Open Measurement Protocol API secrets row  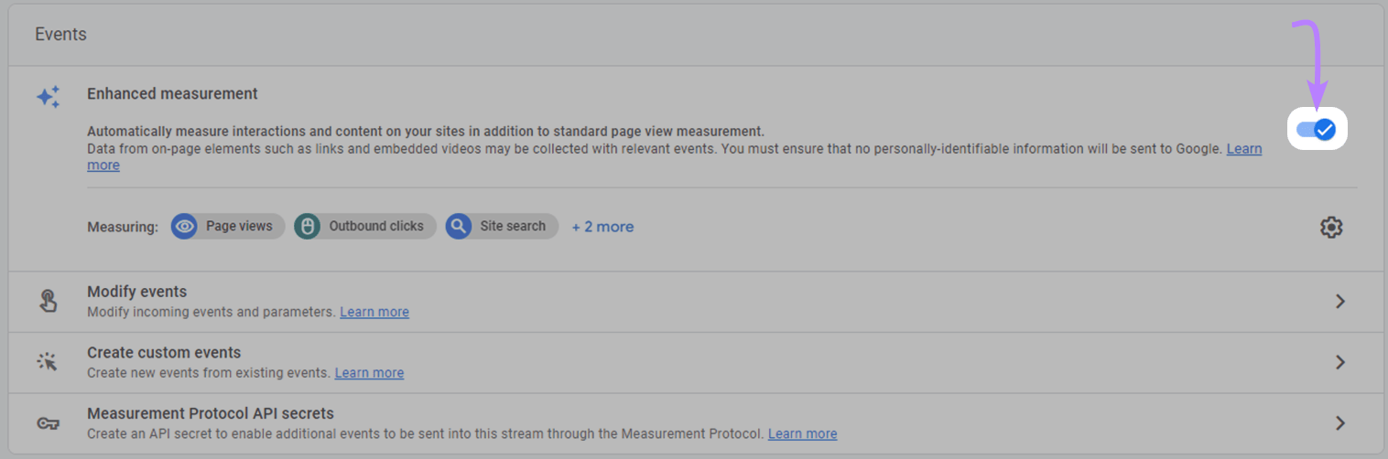[x=210, y=413]
